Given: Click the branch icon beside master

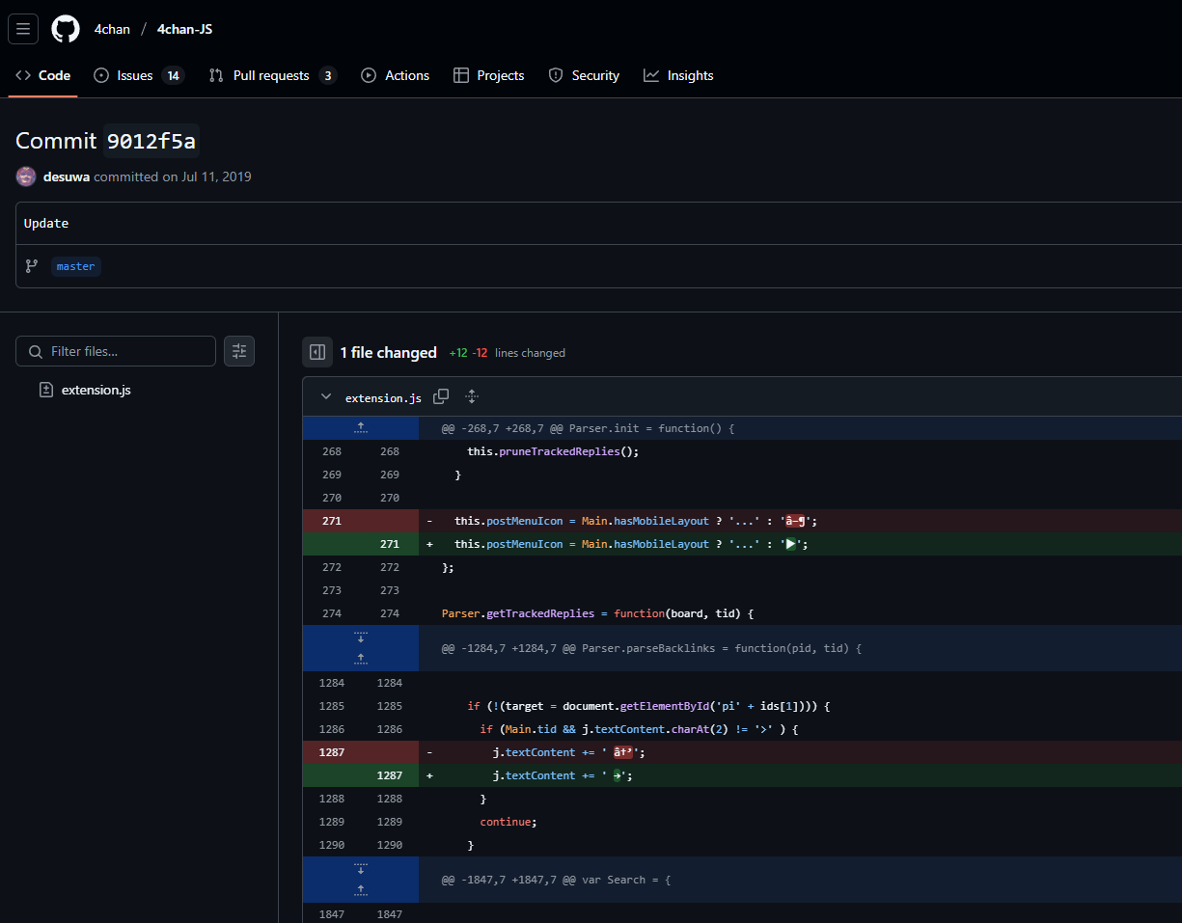Looking at the screenshot, I should pos(32,266).
